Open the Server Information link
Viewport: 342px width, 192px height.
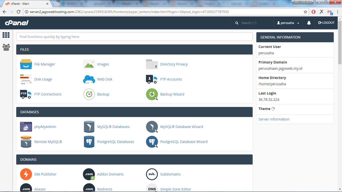[274, 119]
